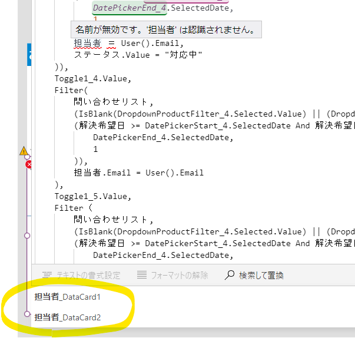Click 'Filter(' line below Toggle1_4.Value
The image size is (355, 338).
(71, 90)
